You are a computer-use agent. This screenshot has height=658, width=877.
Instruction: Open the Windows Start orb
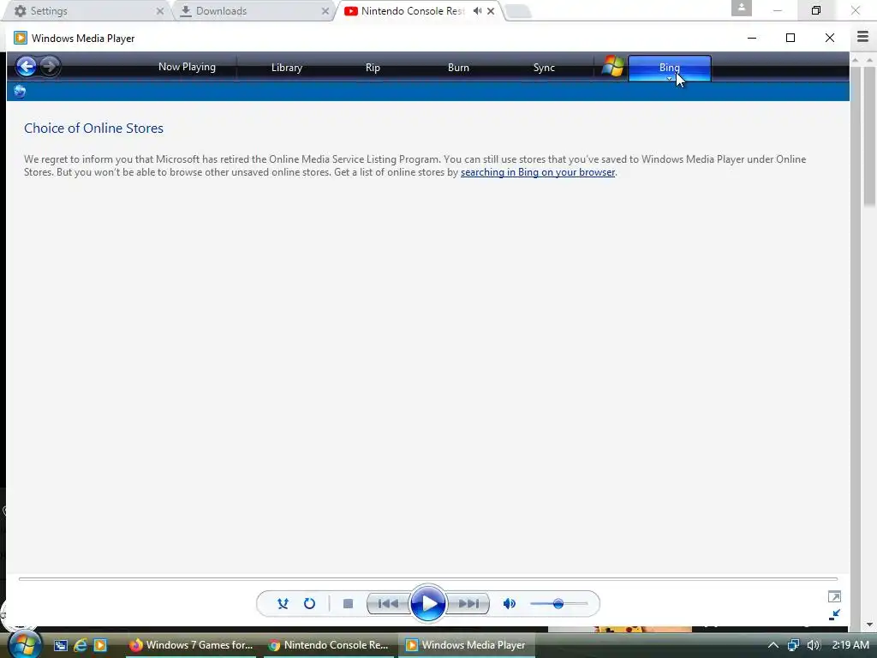coord(23,644)
